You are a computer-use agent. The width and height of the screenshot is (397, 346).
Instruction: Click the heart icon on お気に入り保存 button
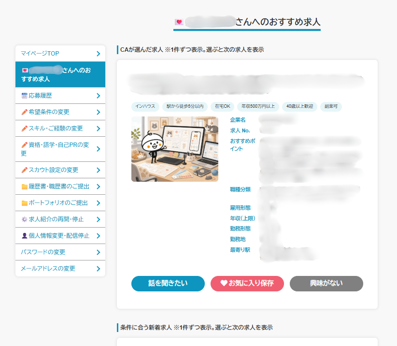tap(224, 283)
